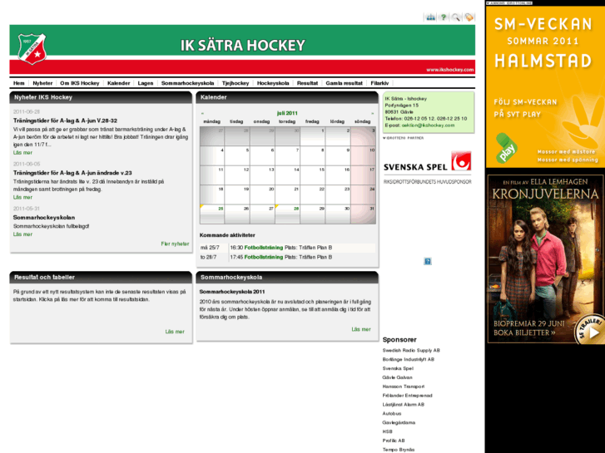Click the IK Sätra shield club logo
The width and height of the screenshot is (605, 453).
click(32, 49)
